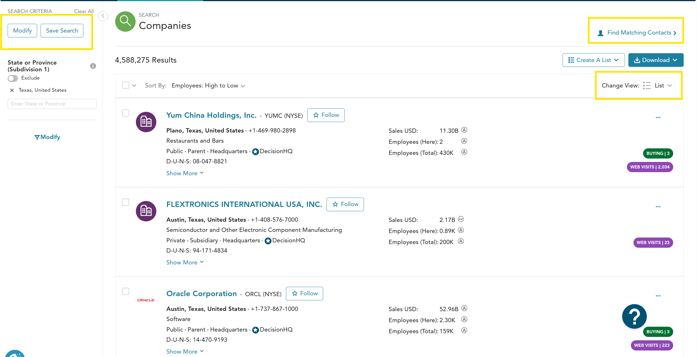The width and height of the screenshot is (697, 357).
Task: Click the Enter State or Province field
Action: point(52,104)
